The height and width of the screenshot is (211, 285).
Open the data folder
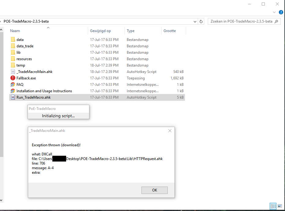click(x=20, y=39)
